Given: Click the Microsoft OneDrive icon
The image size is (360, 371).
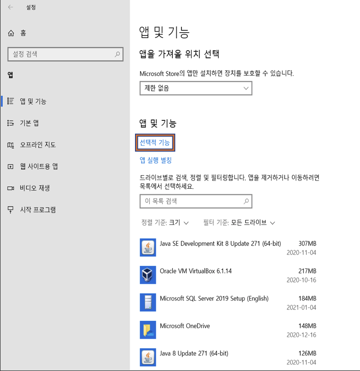Looking at the screenshot, I should point(148,330).
